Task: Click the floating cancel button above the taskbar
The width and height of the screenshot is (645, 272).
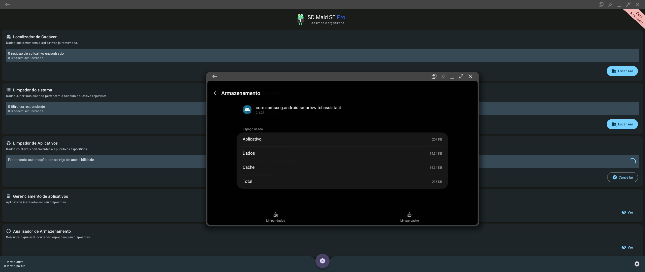Action: [322, 261]
